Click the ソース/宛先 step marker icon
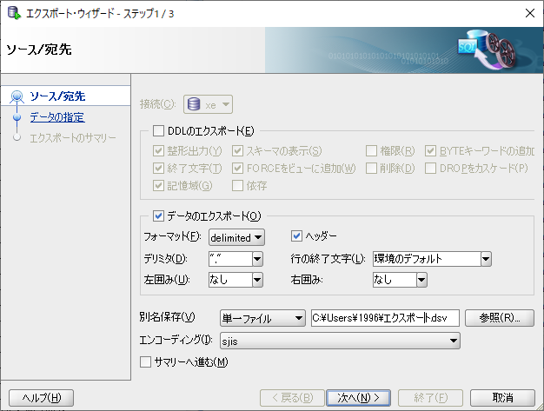 [x=17, y=96]
